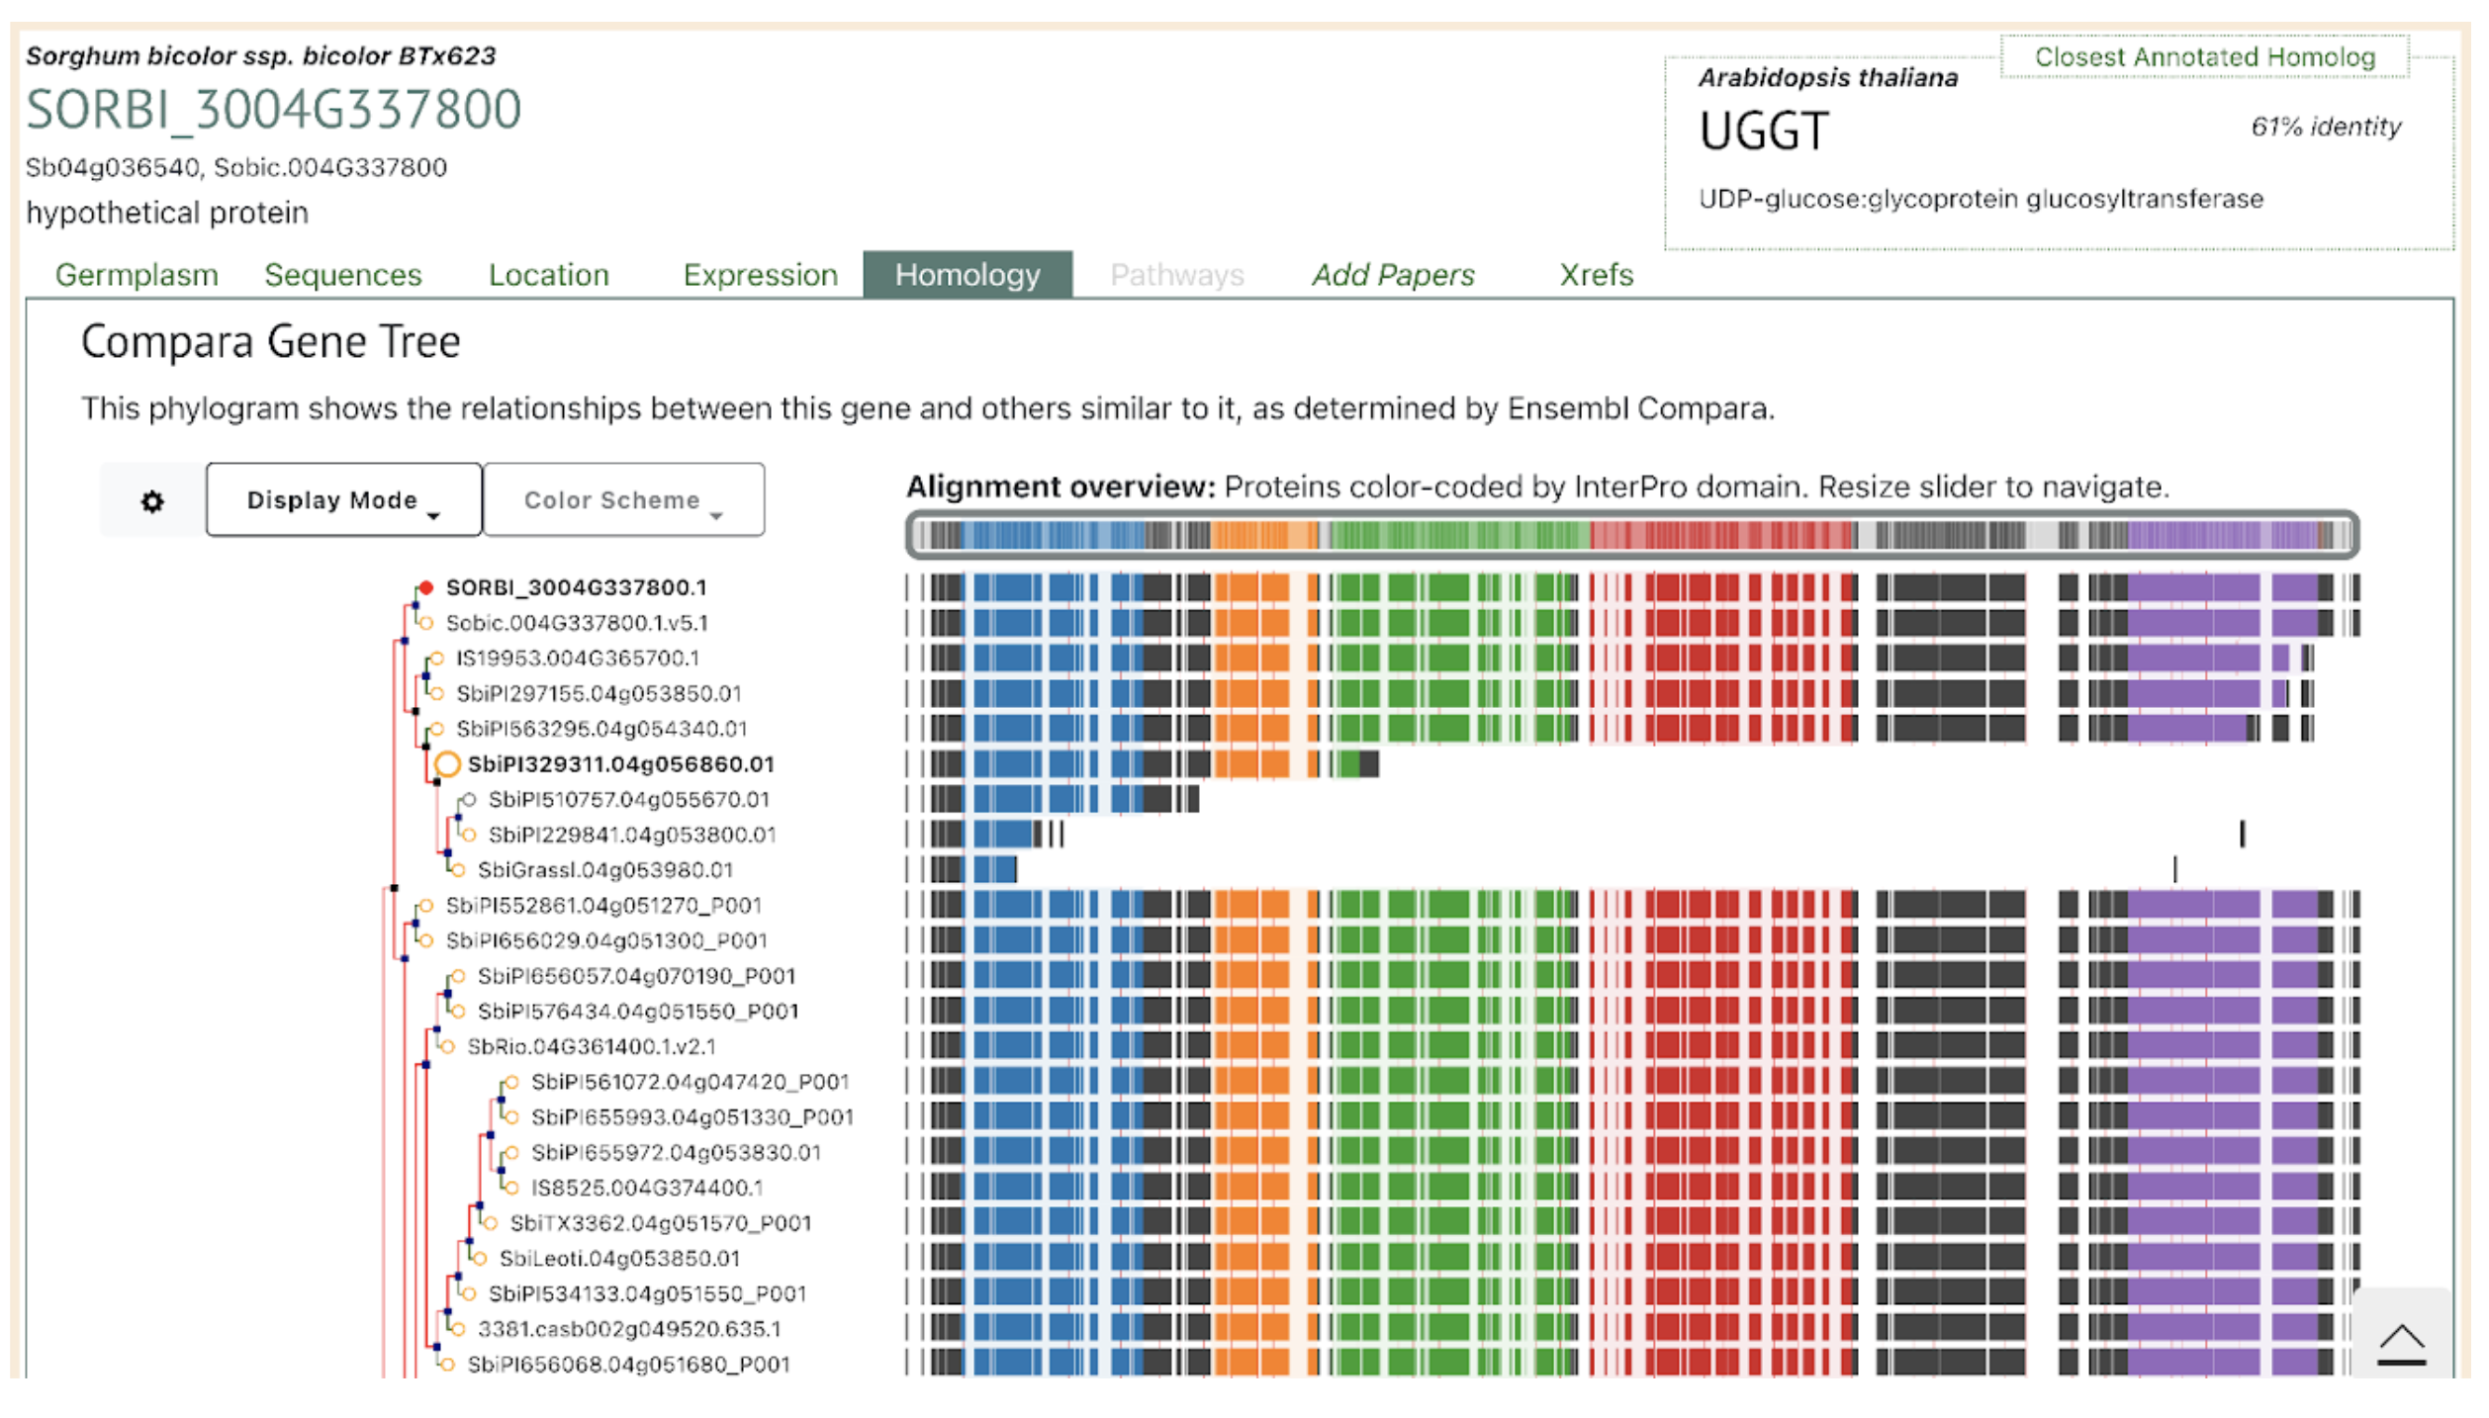
Task: Open the Sequences tab
Action: click(342, 275)
